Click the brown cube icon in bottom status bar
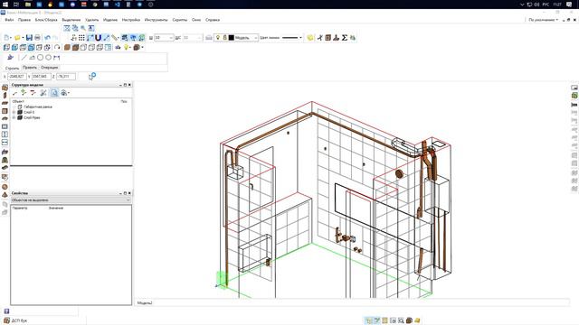This screenshot has height=325, width=579. point(409,320)
